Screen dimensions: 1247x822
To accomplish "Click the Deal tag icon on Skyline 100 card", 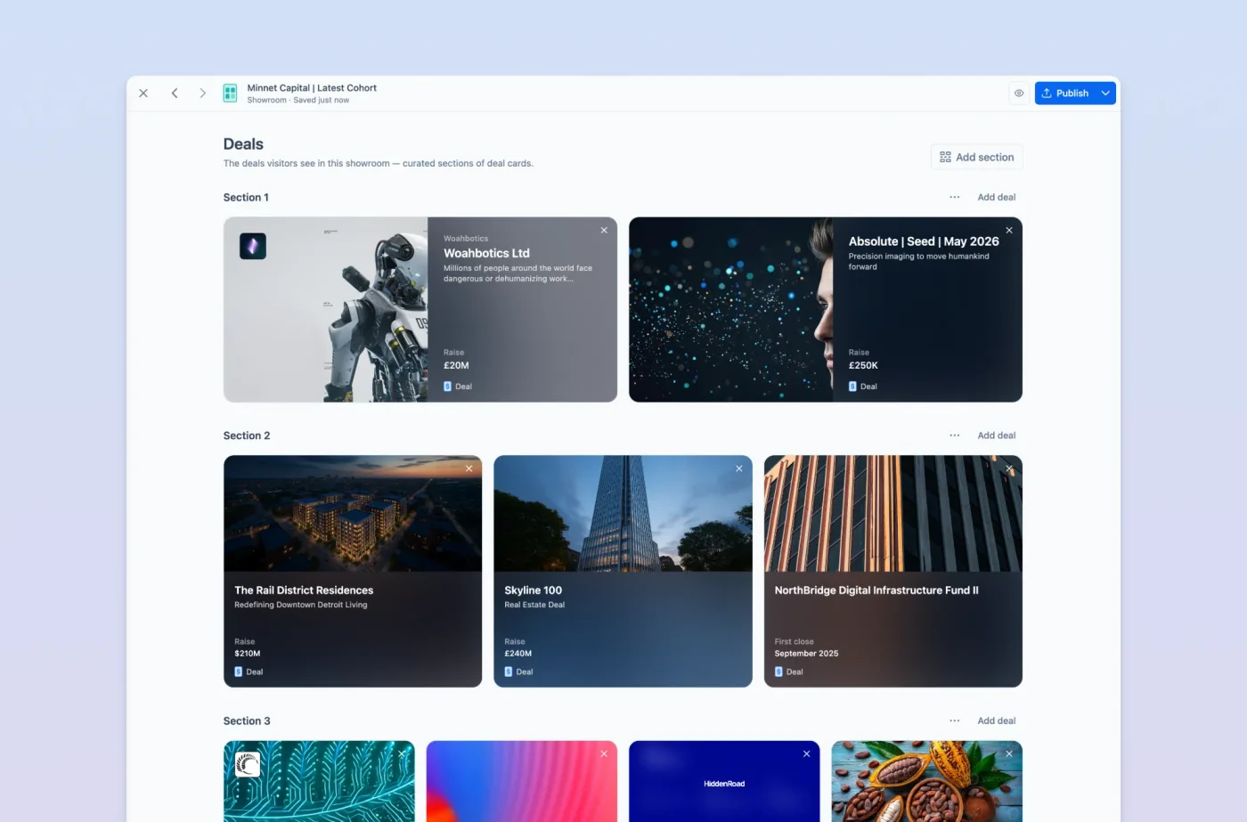I will click(509, 671).
